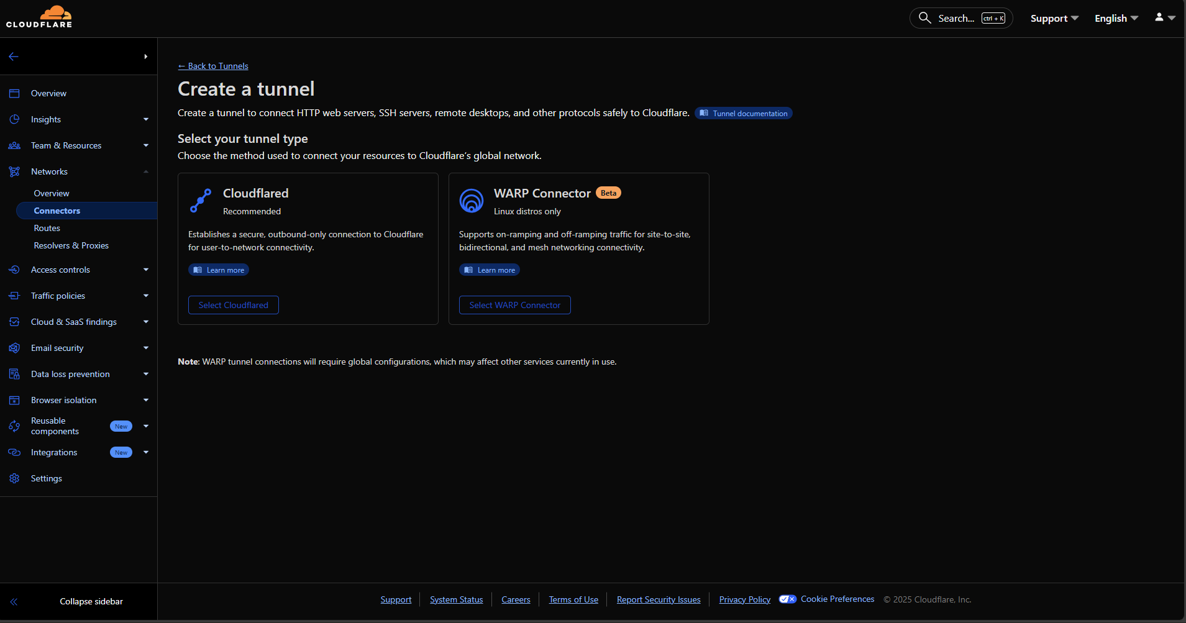The width and height of the screenshot is (1186, 623).
Task: Click the Beta badge on WARP Connector
Action: point(609,193)
